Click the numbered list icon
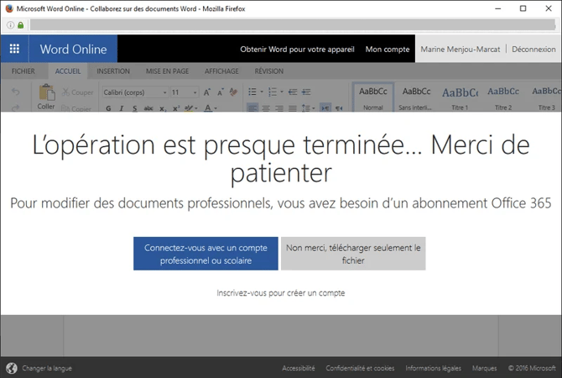Viewport: 562px width, 378px height. pyautogui.click(x=273, y=92)
